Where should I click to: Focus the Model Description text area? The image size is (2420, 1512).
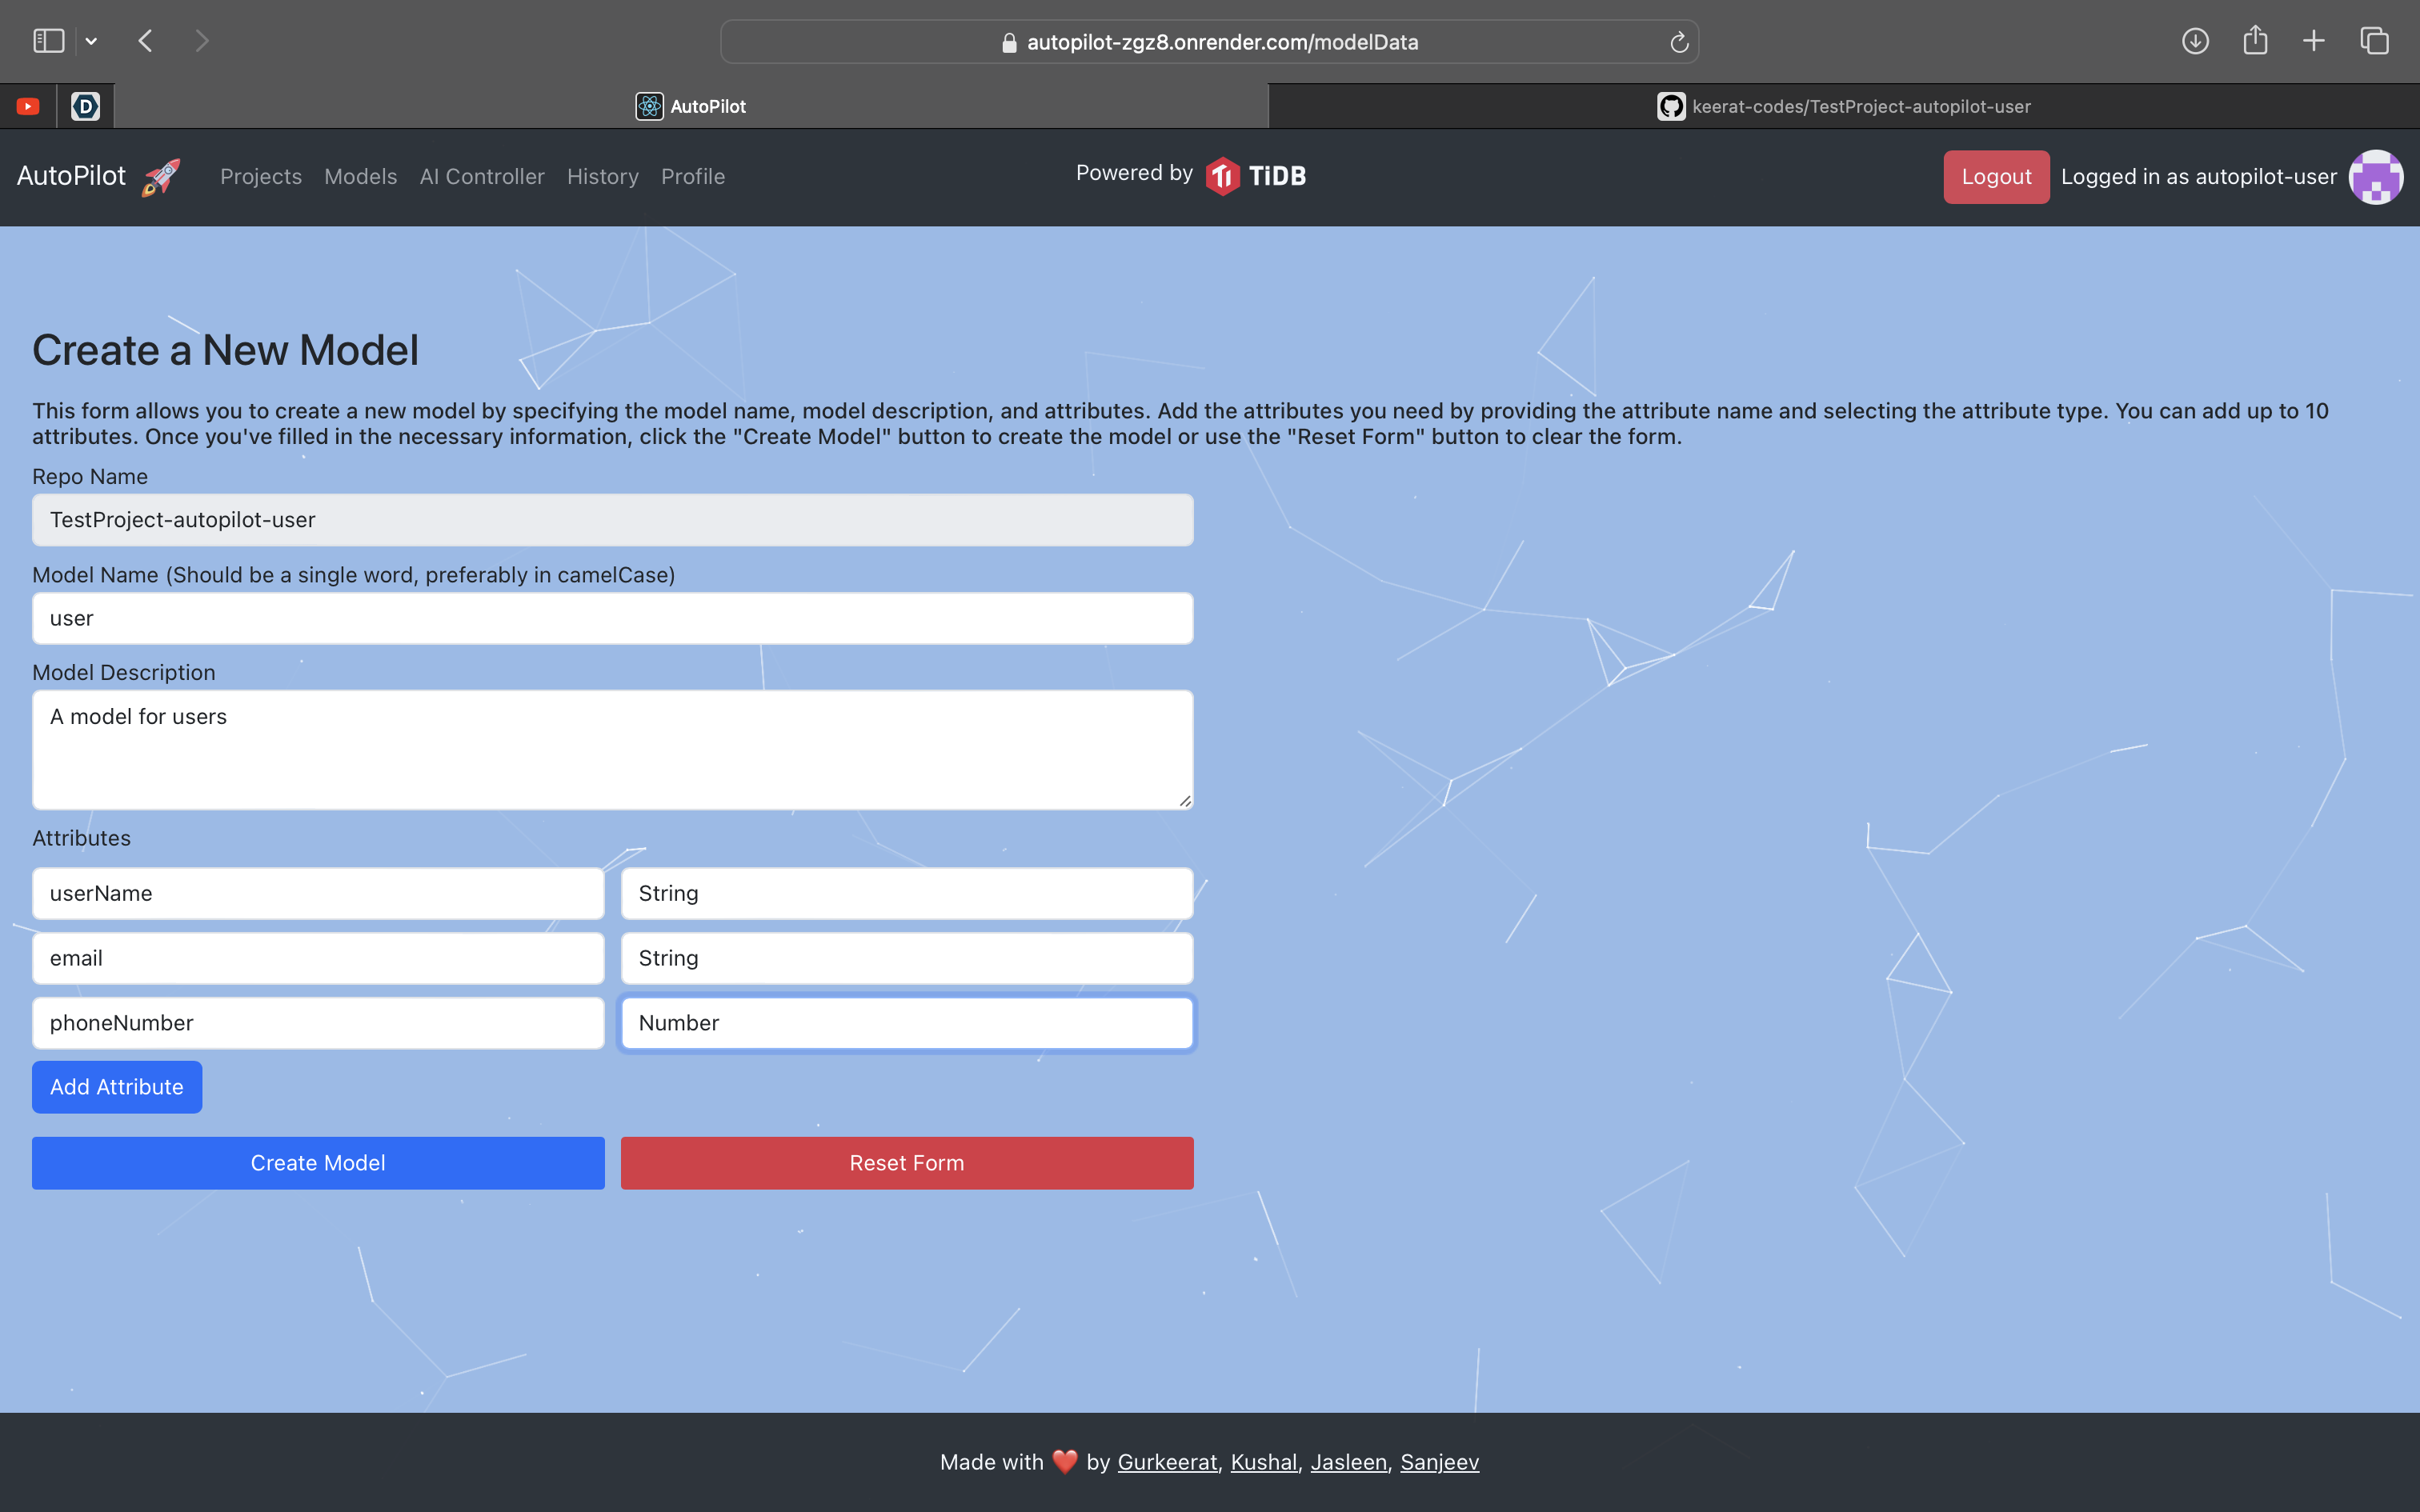pos(612,750)
